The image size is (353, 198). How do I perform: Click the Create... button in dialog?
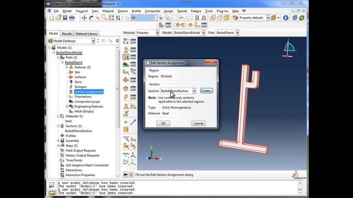pos(206,91)
